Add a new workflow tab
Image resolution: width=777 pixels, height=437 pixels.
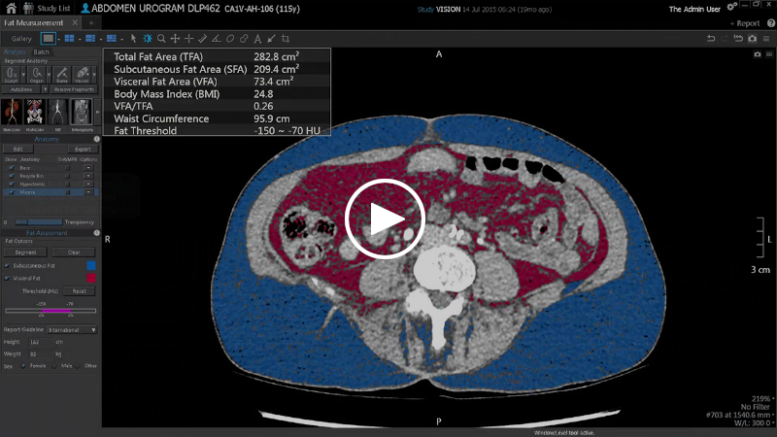(x=91, y=22)
